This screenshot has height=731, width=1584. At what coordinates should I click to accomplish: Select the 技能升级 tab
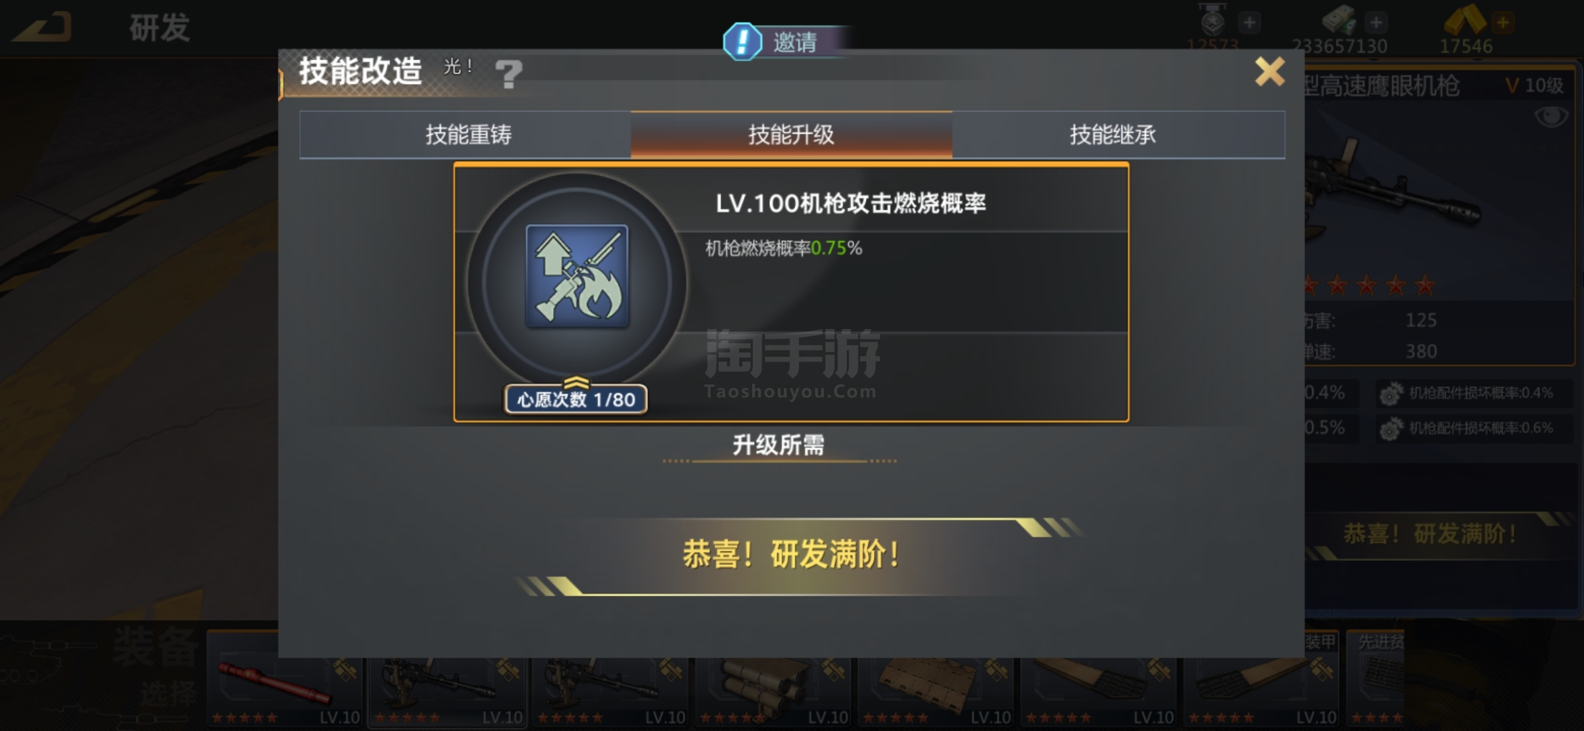[x=791, y=135]
